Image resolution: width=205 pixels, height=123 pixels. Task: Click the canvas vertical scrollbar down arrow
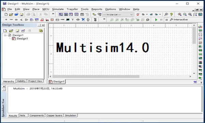click(194, 73)
